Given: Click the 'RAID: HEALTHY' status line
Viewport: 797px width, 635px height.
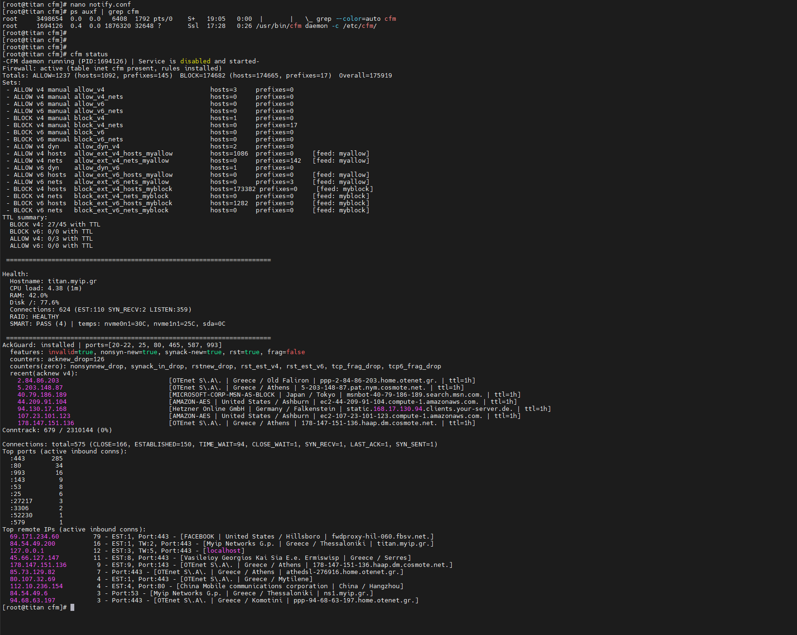Looking at the screenshot, I should coord(35,317).
